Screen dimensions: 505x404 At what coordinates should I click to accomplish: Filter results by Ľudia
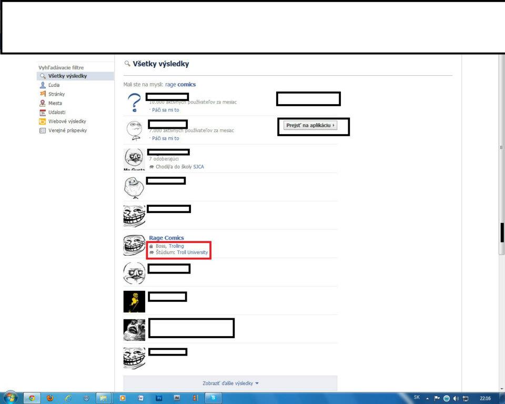tap(54, 85)
